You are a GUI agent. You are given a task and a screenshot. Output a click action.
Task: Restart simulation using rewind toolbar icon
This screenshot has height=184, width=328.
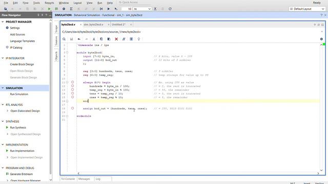point(101,9)
